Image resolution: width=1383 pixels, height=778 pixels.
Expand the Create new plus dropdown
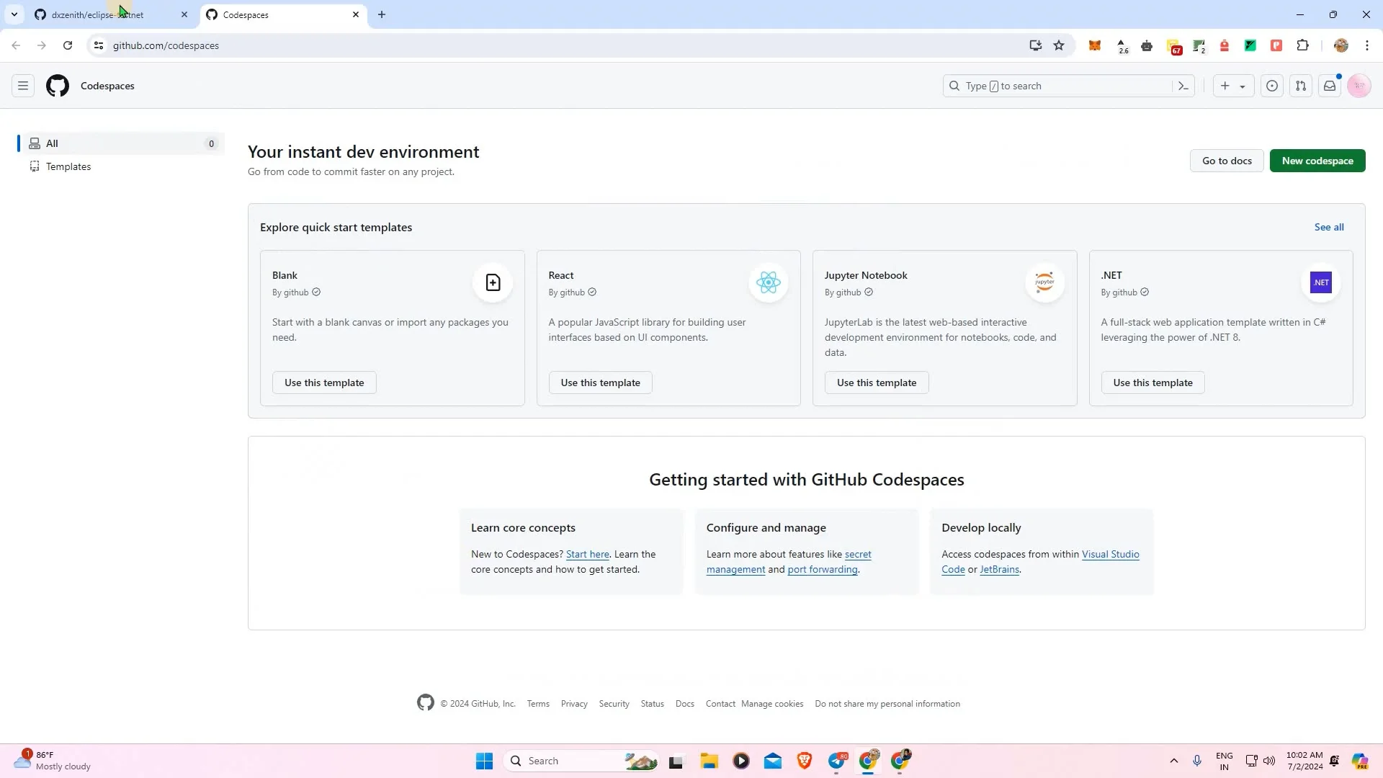click(1233, 86)
